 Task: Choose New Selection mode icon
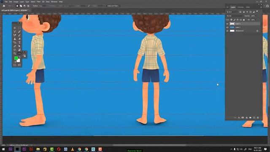tap(17, 6)
